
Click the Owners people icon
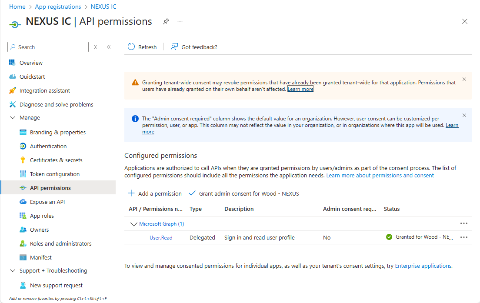(x=23, y=230)
